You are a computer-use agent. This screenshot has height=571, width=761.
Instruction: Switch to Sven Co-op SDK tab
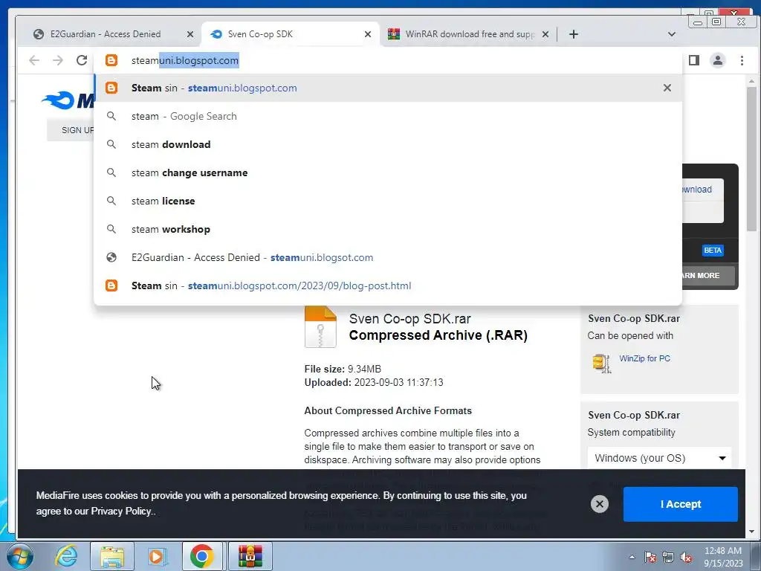291,34
